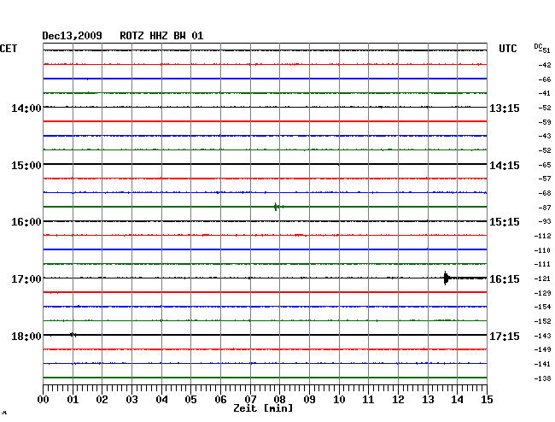This screenshot has width=555, height=422.
Task: Select the 15:00 CET time label
Action: coord(26,166)
